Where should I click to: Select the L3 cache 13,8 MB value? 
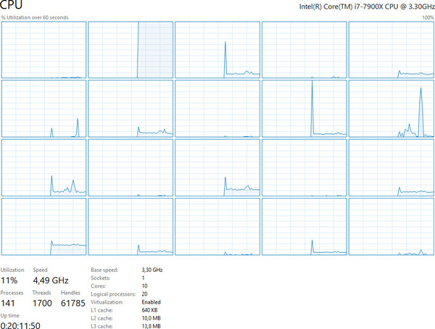152,326
